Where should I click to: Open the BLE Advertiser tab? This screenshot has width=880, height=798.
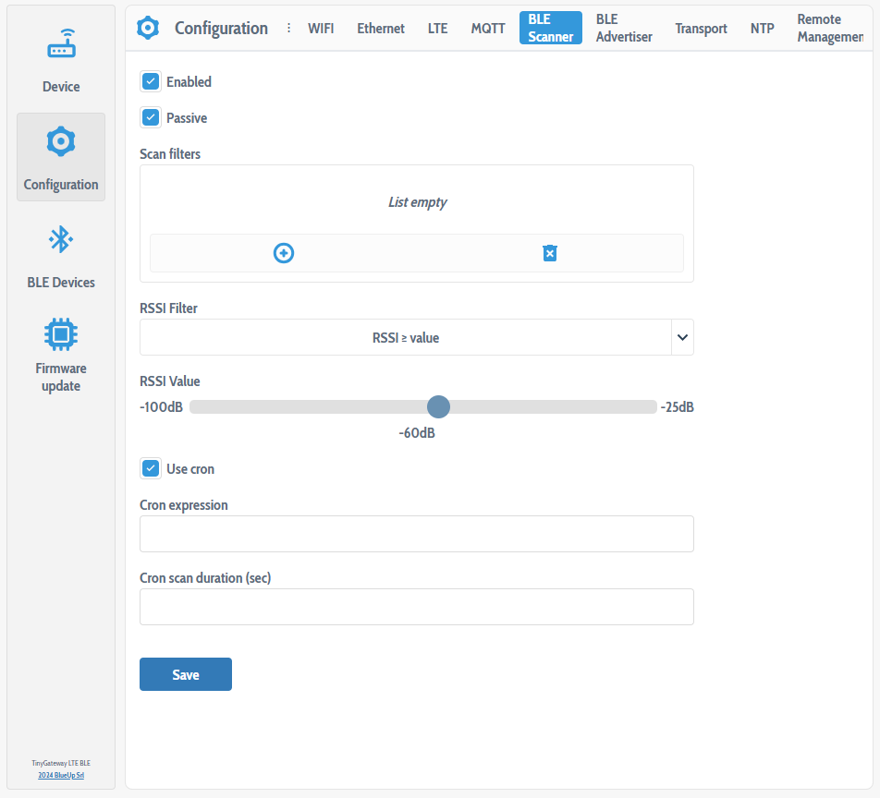[x=623, y=29]
